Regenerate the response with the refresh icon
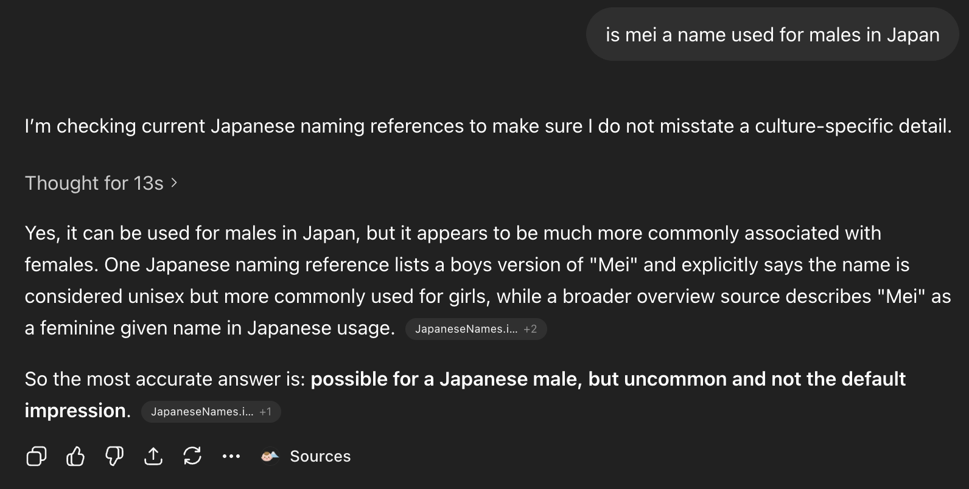Viewport: 969px width, 489px height. click(x=192, y=456)
